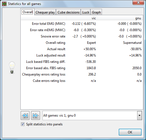The width and height of the screenshot is (146, 140).
Task: Click the 'vic' column header
Action: (x=82, y=18)
